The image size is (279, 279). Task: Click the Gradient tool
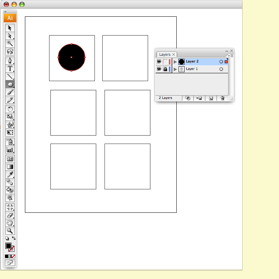pyautogui.click(x=10, y=167)
